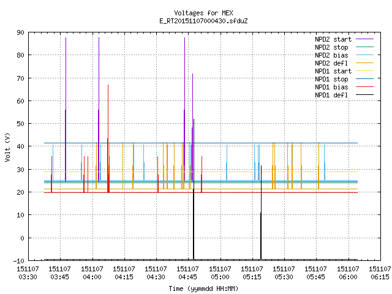Viewport: 392px width, 294px height.
Task: Select the "NPD1 start" legend label
Action: tap(333, 71)
